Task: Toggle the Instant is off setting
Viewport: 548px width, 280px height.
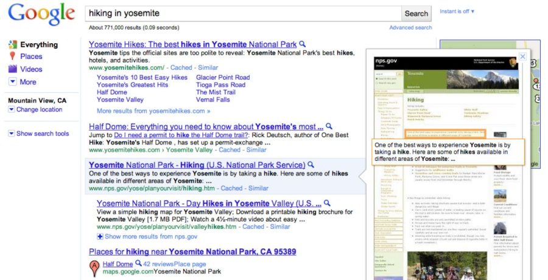Action: (x=457, y=12)
